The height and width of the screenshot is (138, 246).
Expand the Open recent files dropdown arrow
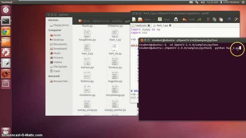(154, 20)
